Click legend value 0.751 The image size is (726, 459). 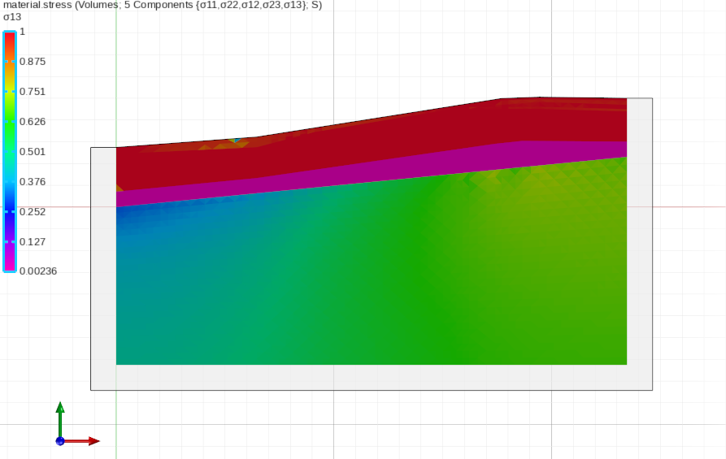[x=33, y=92]
